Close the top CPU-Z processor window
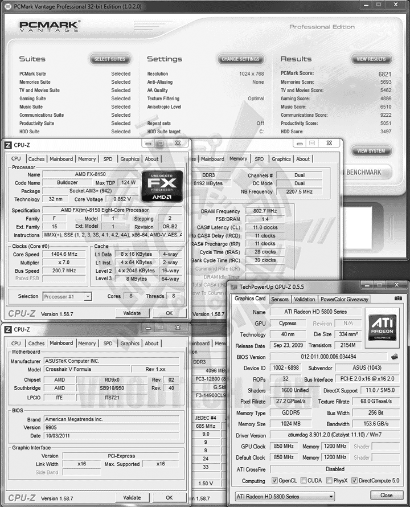Viewport: 410px width, 507px height. point(178,143)
